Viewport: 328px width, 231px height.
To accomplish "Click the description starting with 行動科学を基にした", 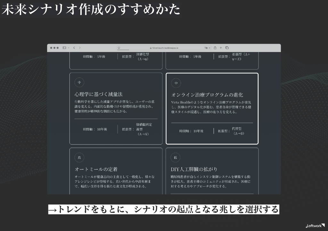I will click(115, 107).
